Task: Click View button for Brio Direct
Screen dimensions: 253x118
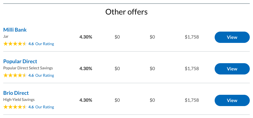Action: (232, 100)
